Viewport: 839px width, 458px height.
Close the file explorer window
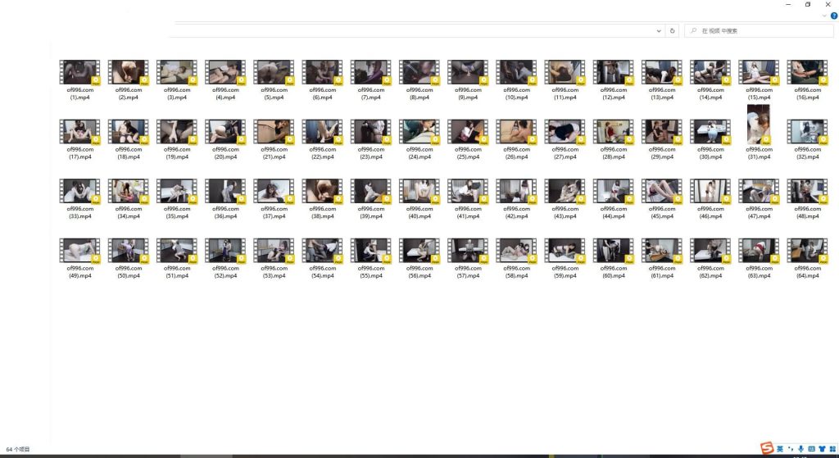[828, 4]
